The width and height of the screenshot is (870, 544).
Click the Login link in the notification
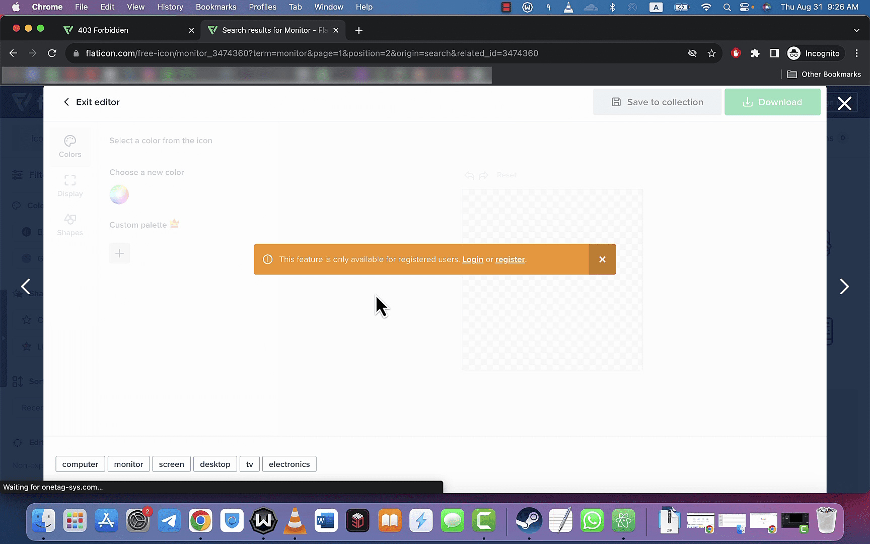pos(473,259)
